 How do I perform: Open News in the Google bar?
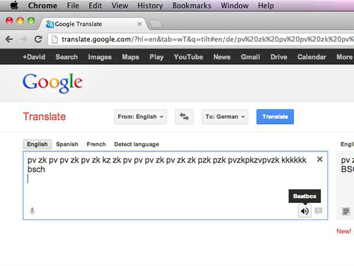[x=222, y=57]
